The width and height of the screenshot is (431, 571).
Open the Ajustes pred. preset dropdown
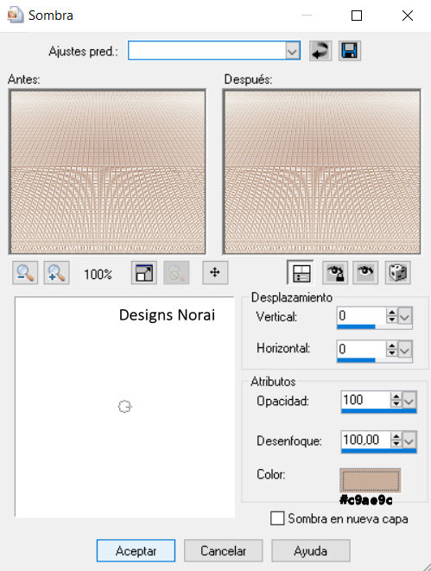click(292, 51)
